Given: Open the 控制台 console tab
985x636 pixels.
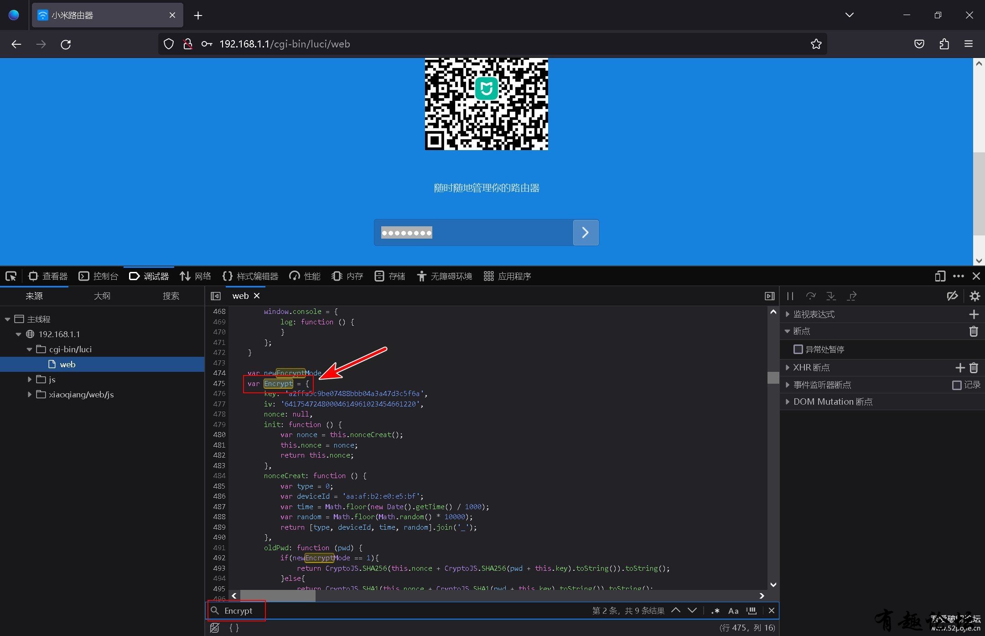Looking at the screenshot, I should point(98,276).
